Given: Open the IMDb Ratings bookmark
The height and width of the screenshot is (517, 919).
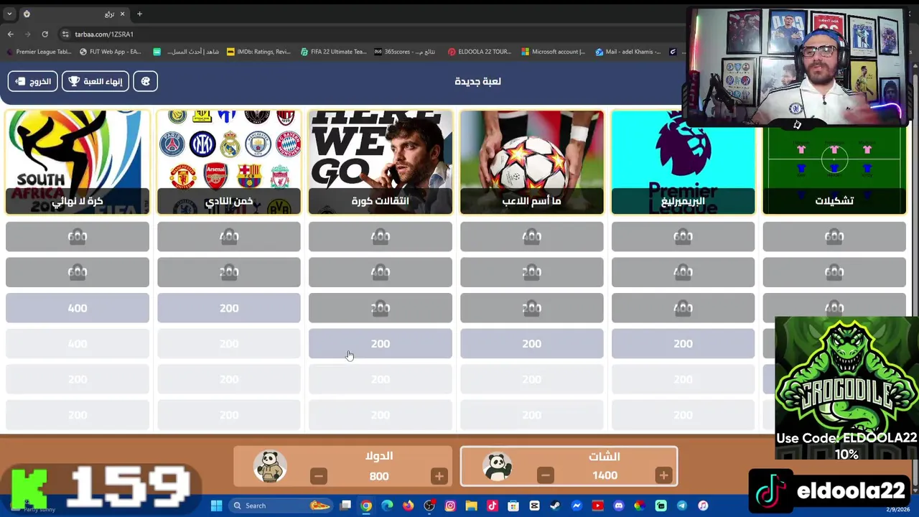Looking at the screenshot, I should click(259, 52).
